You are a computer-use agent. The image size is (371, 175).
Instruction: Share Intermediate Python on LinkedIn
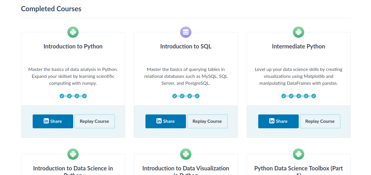pos(278,121)
